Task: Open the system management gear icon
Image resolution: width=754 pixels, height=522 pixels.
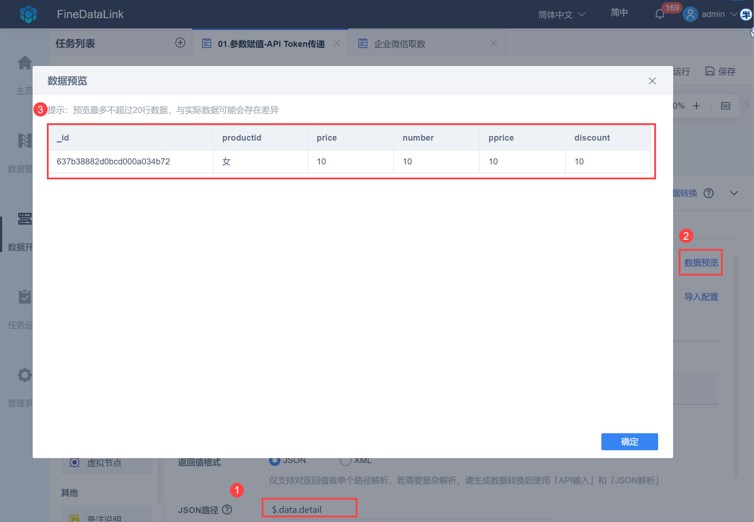Action: 24,375
